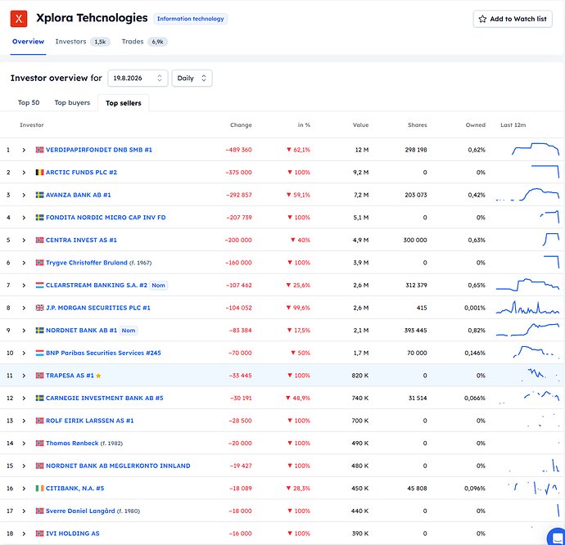Expand row 8 J.P. MORGAN chevron

click(x=24, y=308)
